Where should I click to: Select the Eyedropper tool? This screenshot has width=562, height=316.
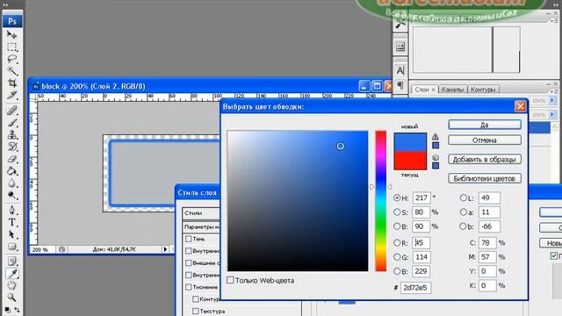[x=11, y=274]
